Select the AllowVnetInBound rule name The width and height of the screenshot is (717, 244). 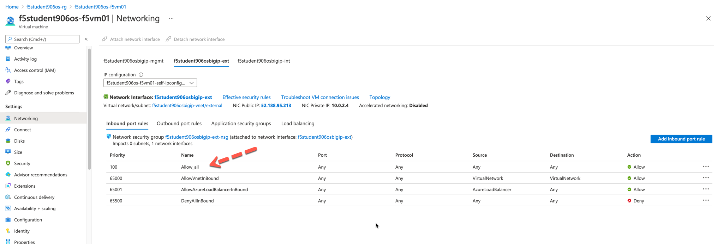[x=200, y=178]
